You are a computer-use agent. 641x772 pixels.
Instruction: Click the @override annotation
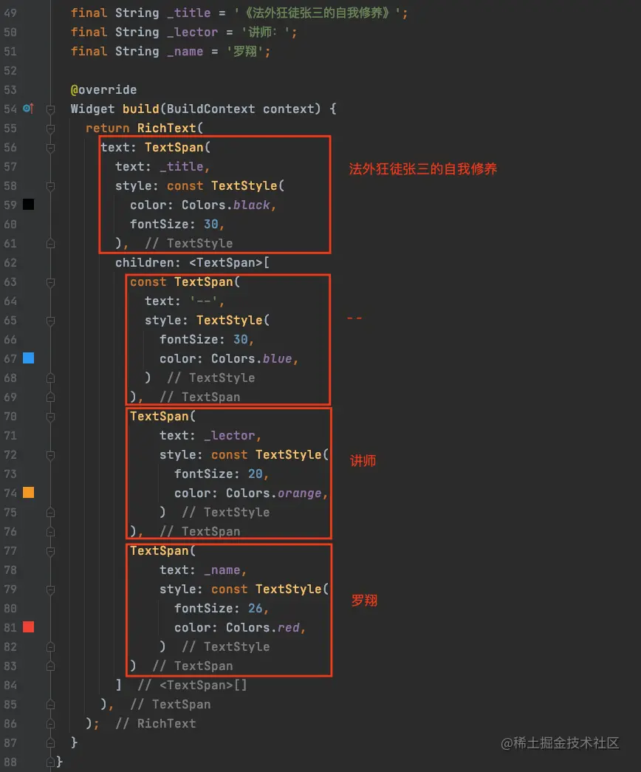coord(103,89)
